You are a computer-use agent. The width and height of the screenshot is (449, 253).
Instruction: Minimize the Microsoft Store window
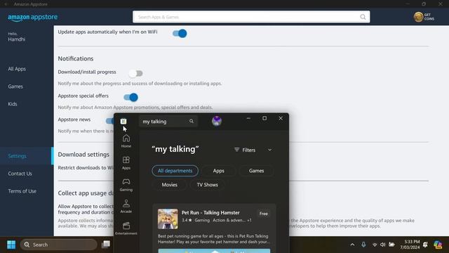pyautogui.click(x=248, y=118)
